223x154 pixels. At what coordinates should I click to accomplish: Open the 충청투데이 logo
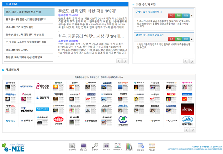(155, 121)
